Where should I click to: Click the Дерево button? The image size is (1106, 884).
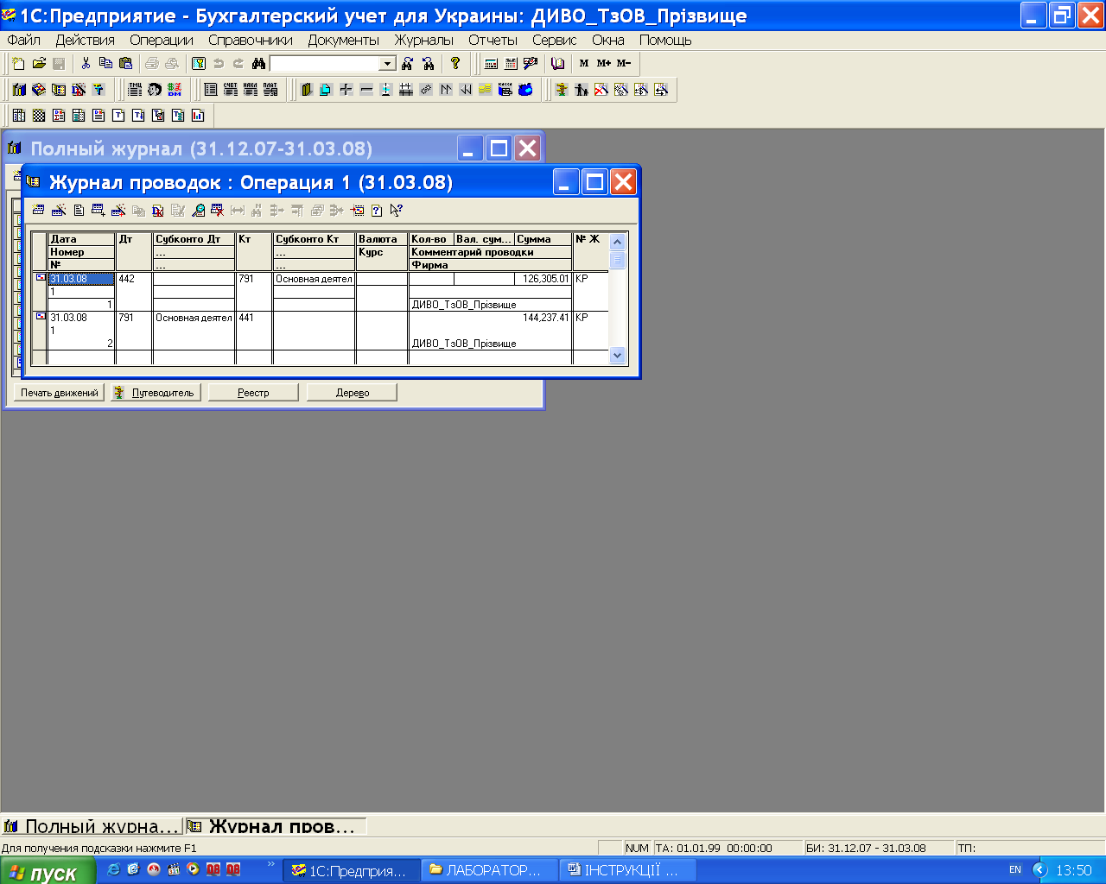[x=353, y=392]
